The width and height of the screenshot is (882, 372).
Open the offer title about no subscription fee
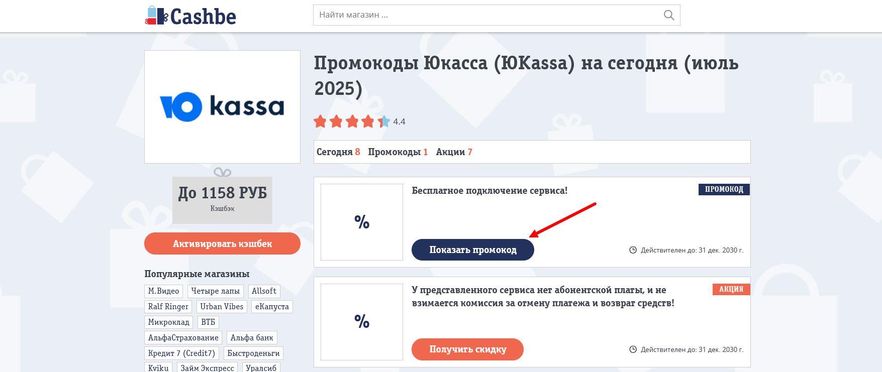pos(543,297)
